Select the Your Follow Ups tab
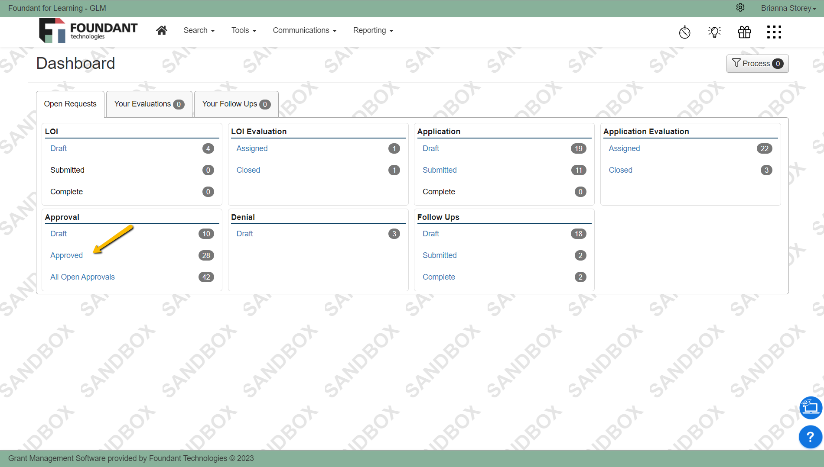 (230, 104)
